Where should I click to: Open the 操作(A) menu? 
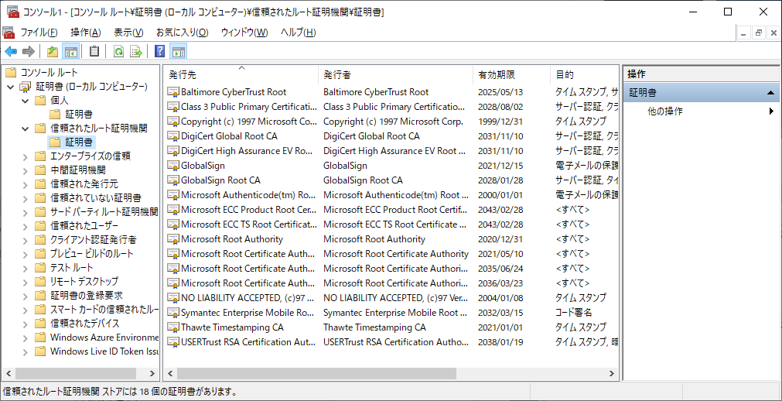[x=85, y=33]
